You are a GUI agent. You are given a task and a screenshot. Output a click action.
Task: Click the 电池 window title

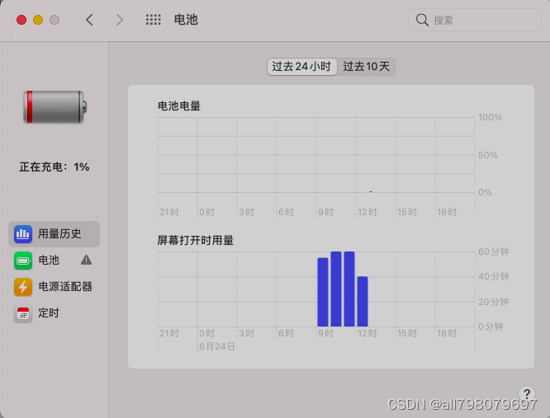(x=186, y=20)
